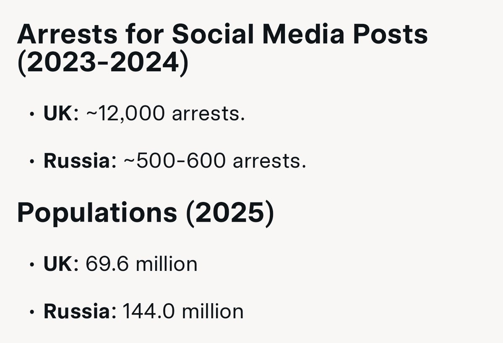The height and width of the screenshot is (343, 503).
Task: Click the word "arrests." after ~12,000
Action: click(208, 114)
